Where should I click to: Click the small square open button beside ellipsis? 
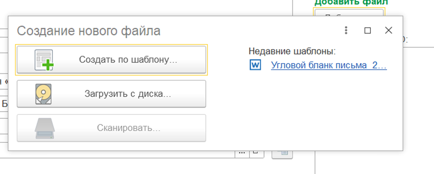(x=257, y=154)
